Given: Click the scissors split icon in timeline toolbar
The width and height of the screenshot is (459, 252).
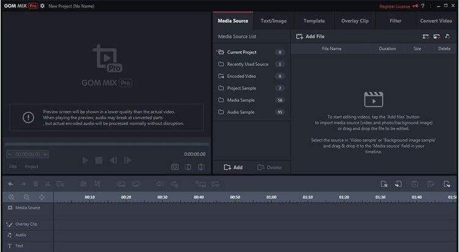Looking at the screenshot, I should [x=48, y=184].
